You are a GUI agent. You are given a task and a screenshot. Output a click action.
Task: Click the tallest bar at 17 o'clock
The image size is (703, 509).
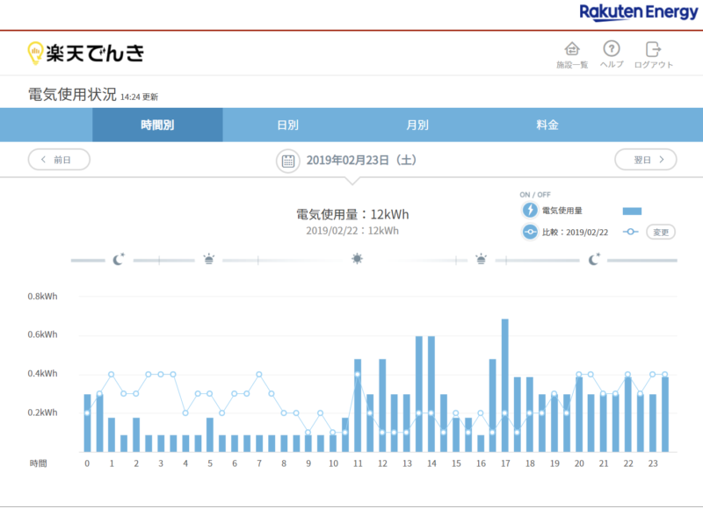tap(505, 384)
